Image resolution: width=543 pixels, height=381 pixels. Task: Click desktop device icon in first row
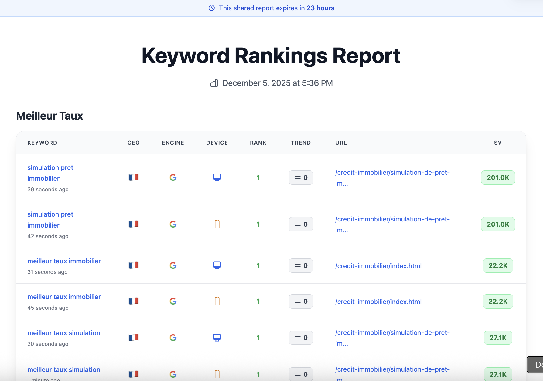pyautogui.click(x=217, y=177)
